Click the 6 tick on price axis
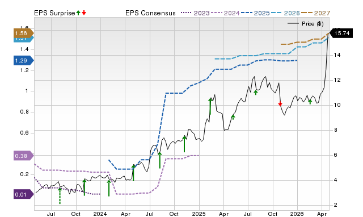 (335, 155)
